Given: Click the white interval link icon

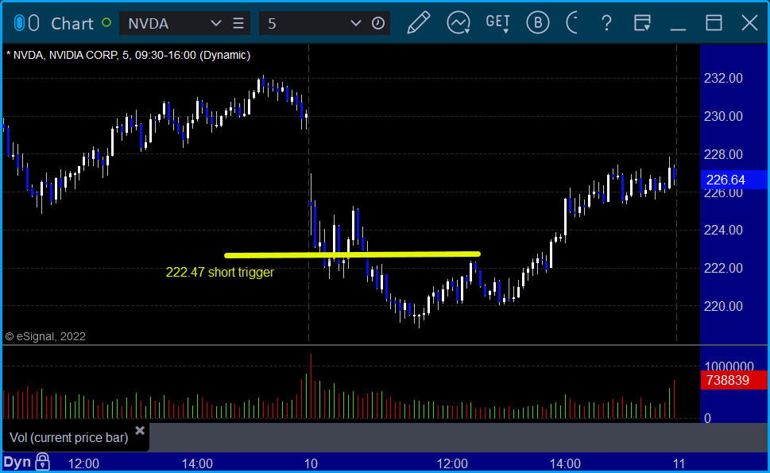Looking at the screenshot, I should click(33, 23).
